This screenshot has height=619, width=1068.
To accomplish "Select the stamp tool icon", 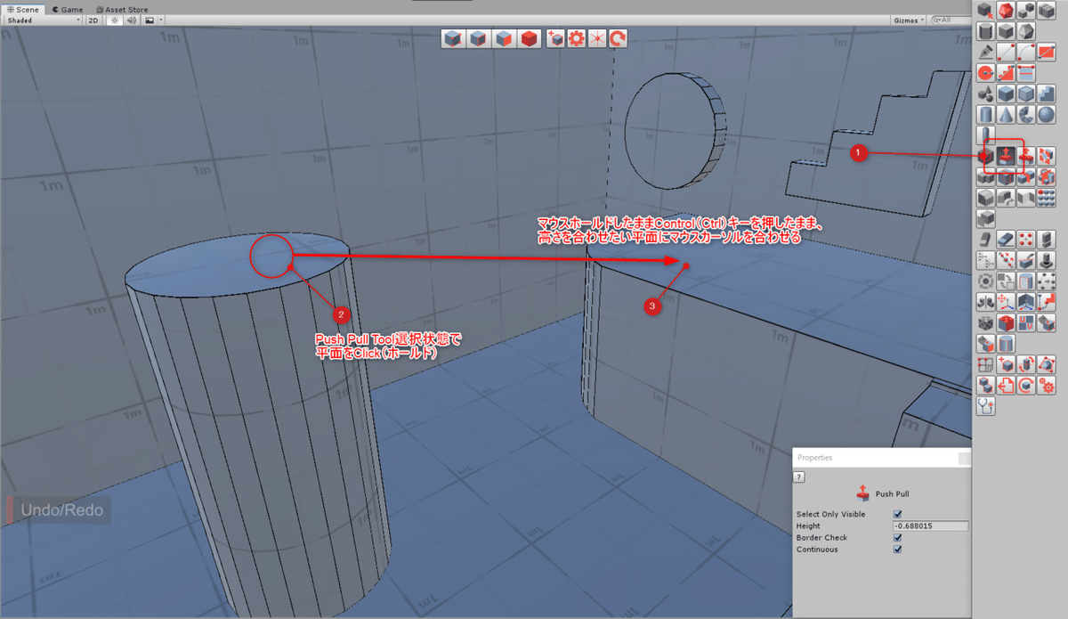I will click(x=1046, y=260).
